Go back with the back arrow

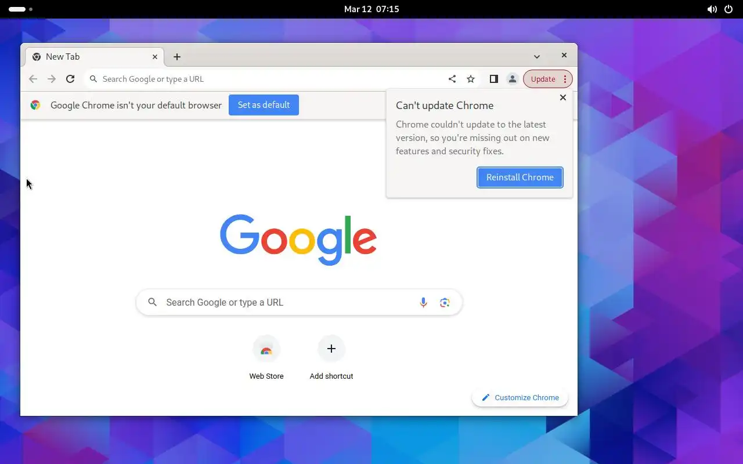click(33, 79)
